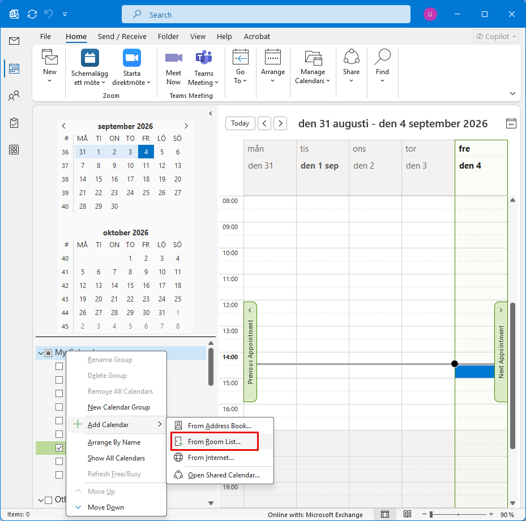
Task: Toggle the Other Calendars group checkbox
Action: pyautogui.click(x=49, y=500)
